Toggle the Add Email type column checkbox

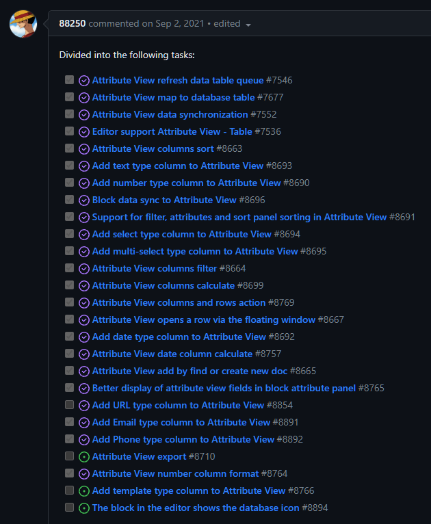point(69,421)
